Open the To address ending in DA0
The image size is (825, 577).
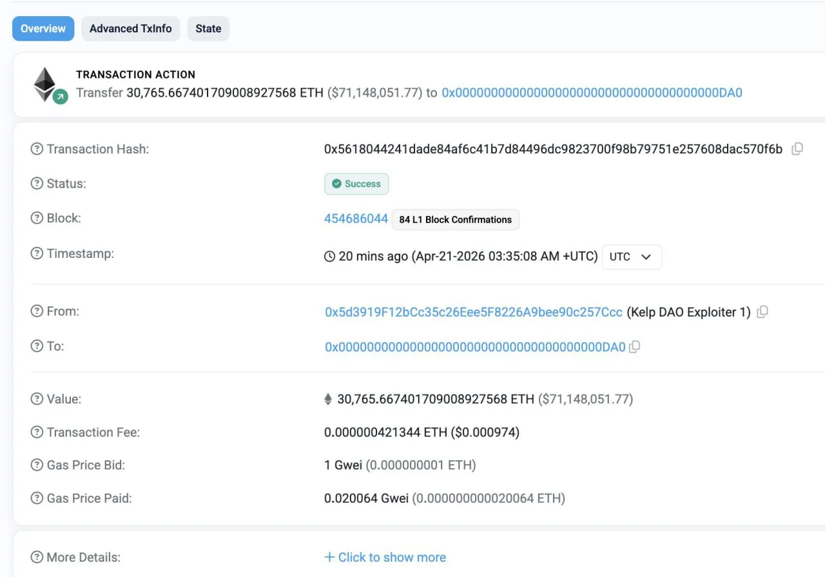click(475, 347)
